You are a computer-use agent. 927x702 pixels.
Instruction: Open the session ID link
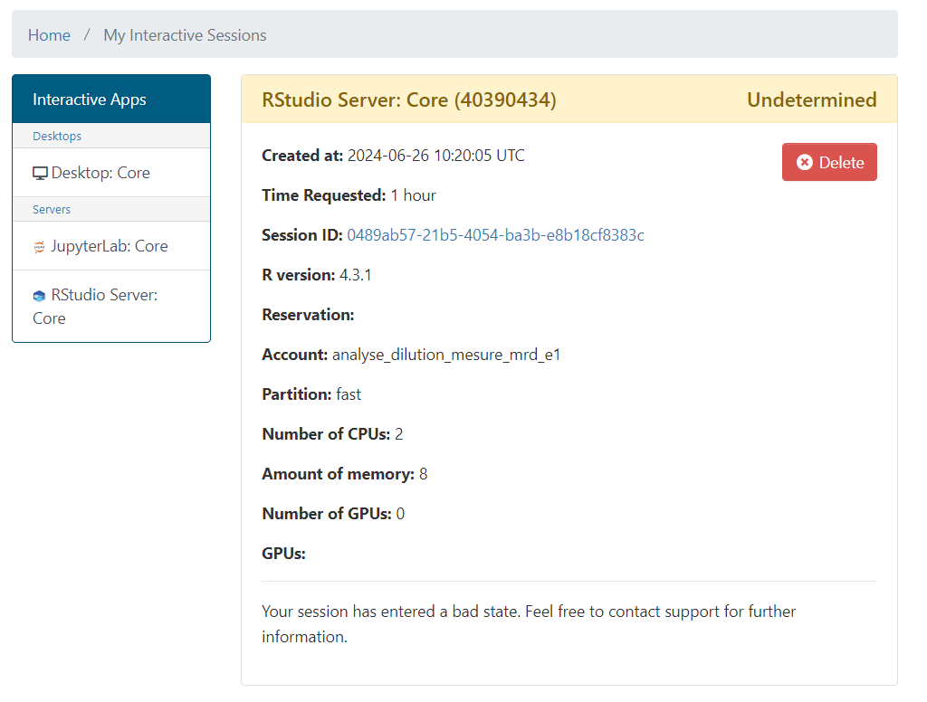click(x=495, y=235)
